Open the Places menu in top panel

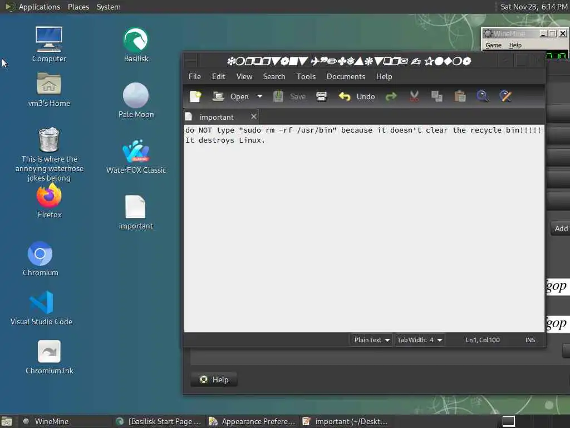[78, 7]
